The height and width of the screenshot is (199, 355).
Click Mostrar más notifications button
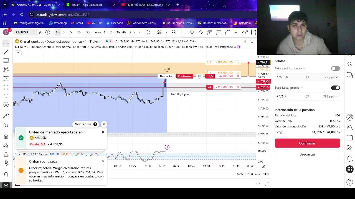[86, 124]
